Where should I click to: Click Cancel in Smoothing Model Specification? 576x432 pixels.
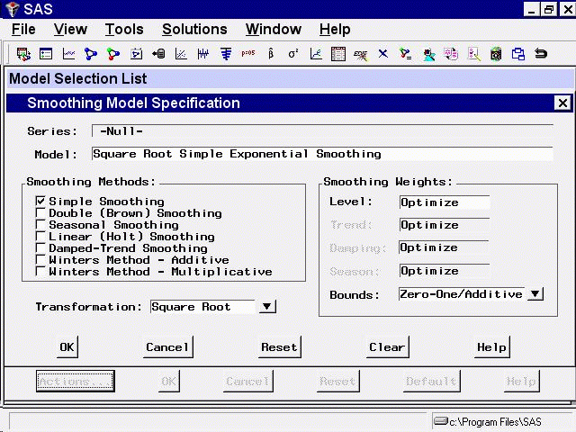167,346
